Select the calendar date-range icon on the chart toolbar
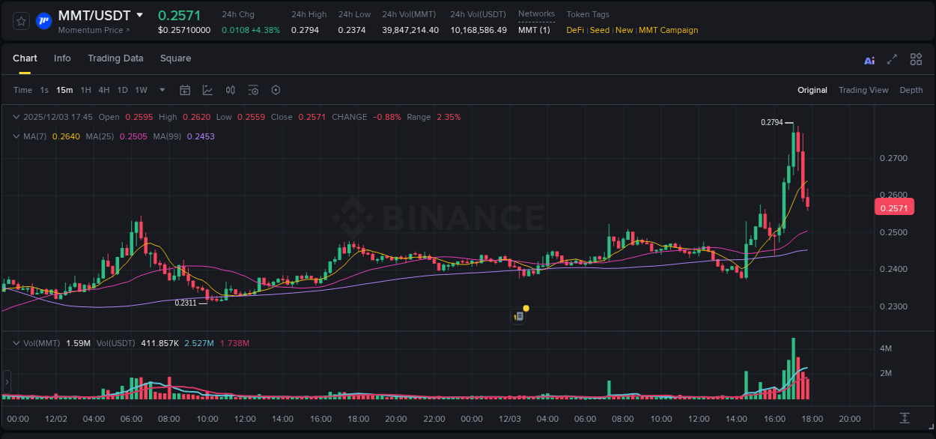Screen dimensions: 936x439 pyautogui.click(x=185, y=90)
